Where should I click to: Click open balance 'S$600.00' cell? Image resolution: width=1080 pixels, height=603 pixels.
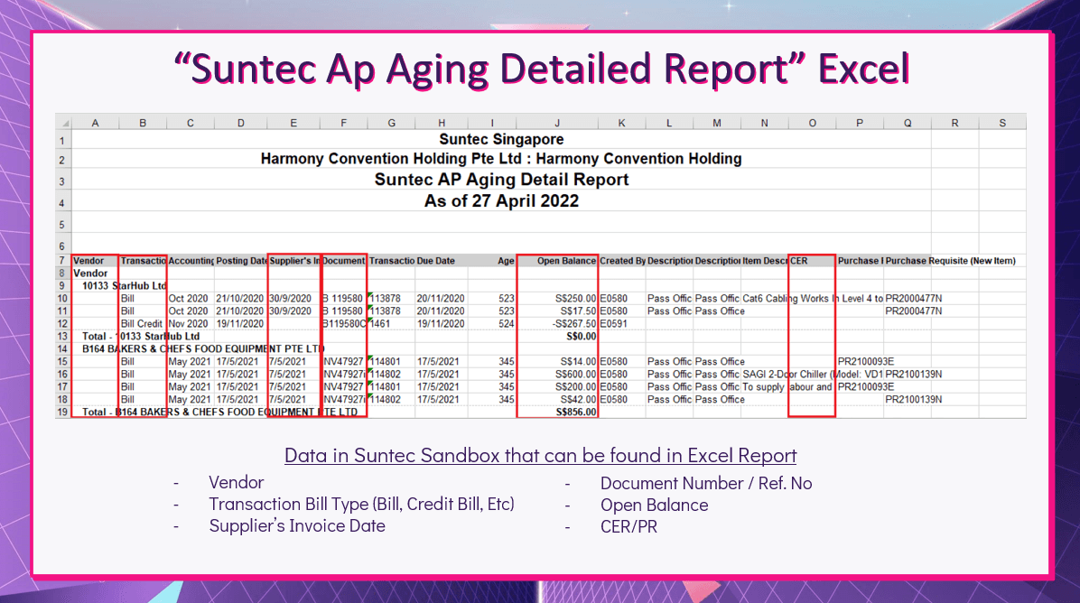(576, 375)
